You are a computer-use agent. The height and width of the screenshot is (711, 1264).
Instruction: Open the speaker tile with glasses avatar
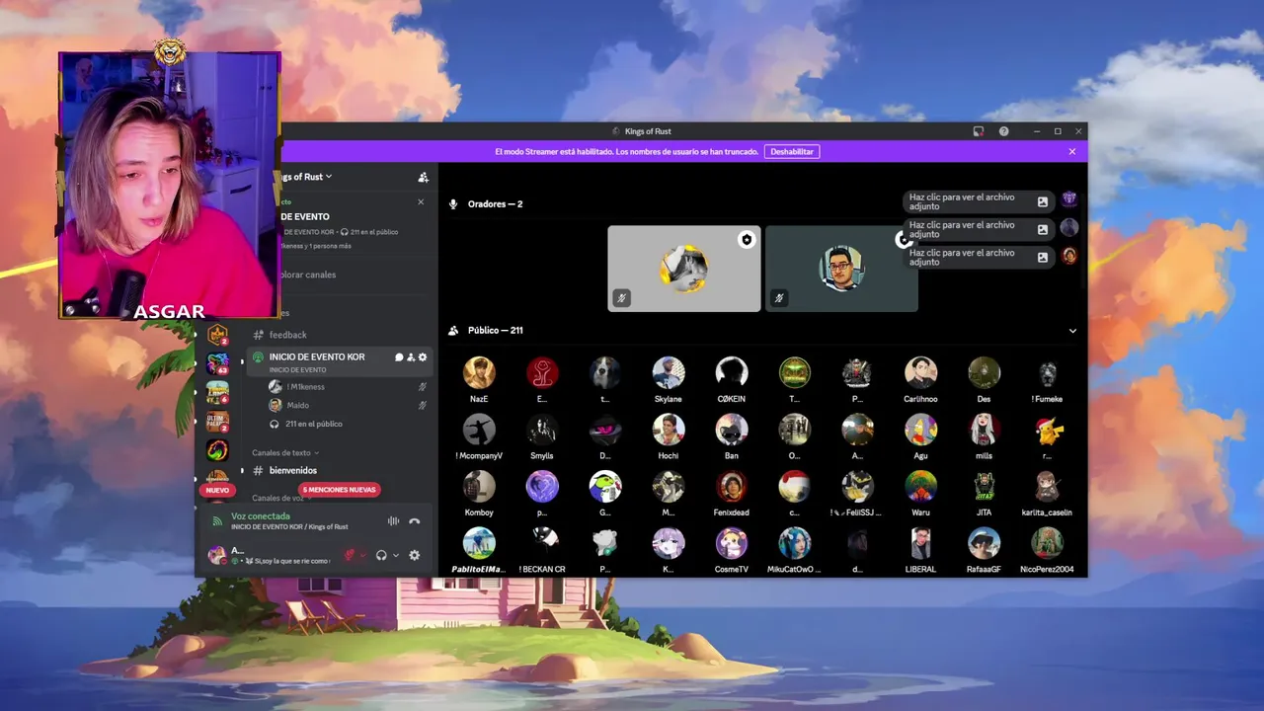(x=841, y=269)
